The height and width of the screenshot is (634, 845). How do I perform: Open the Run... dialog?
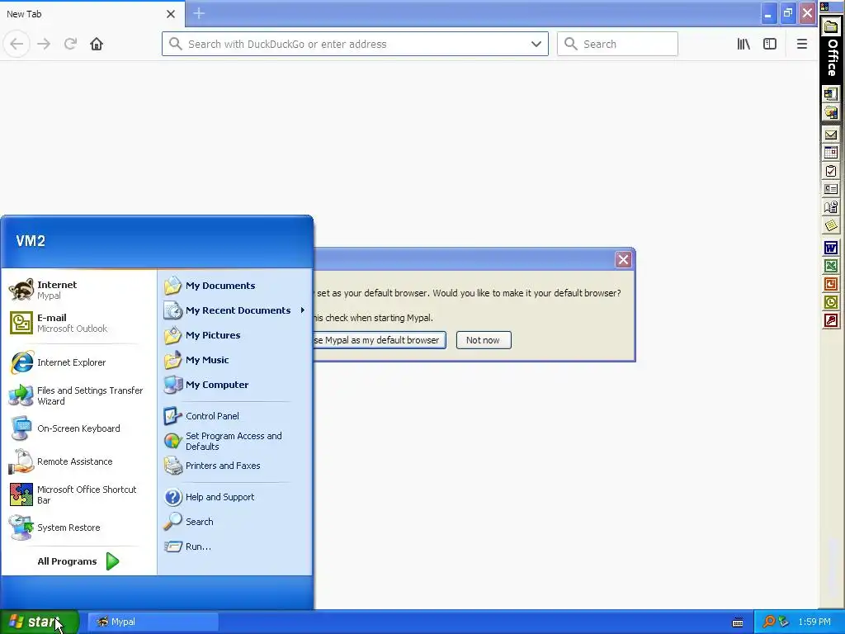[234, 546]
